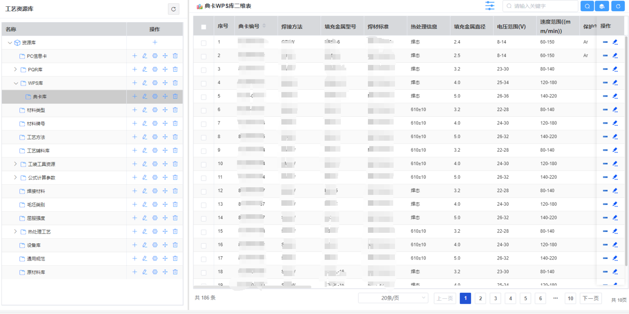Screen dimensions: 629x314
Task: Toggle the select-all checkbox in table header
Action: pos(203,27)
